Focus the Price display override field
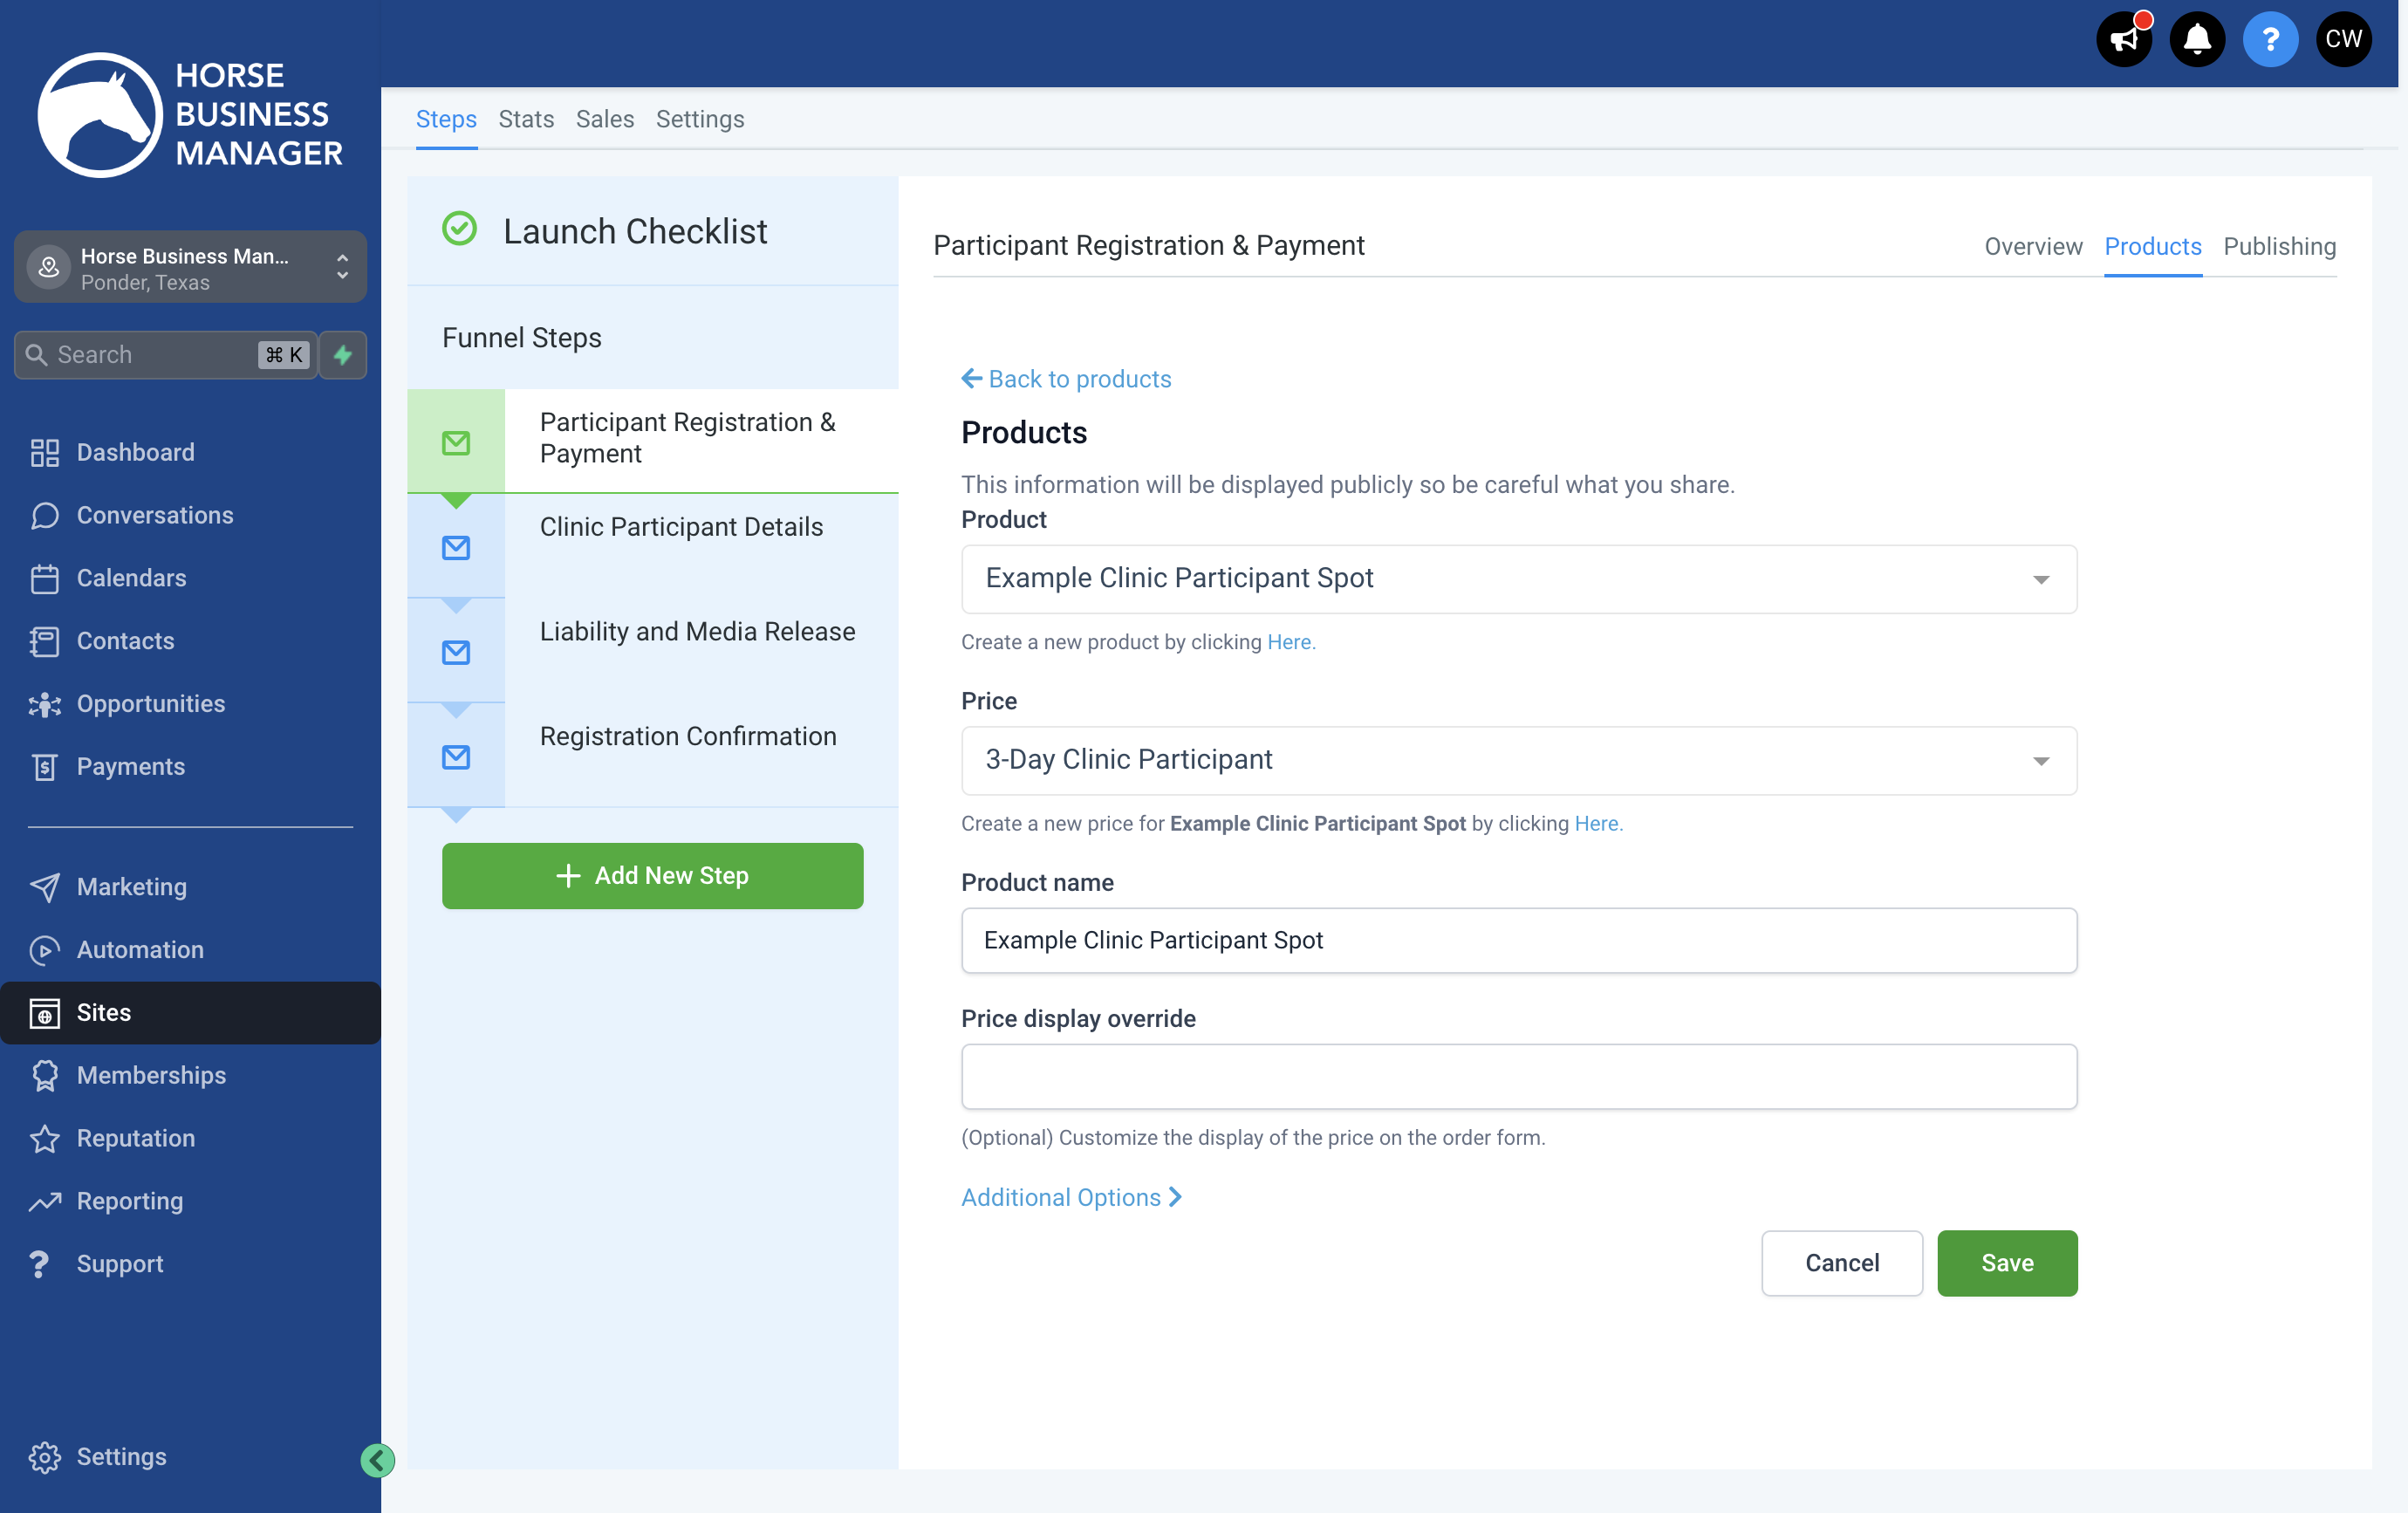Image resolution: width=2408 pixels, height=1513 pixels. tap(1519, 1076)
